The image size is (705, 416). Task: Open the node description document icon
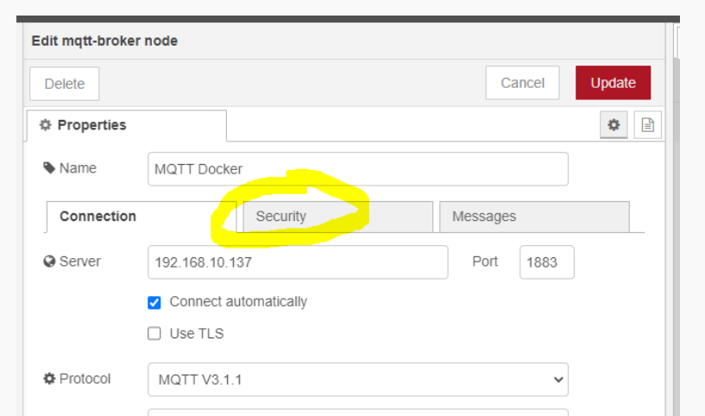click(647, 125)
